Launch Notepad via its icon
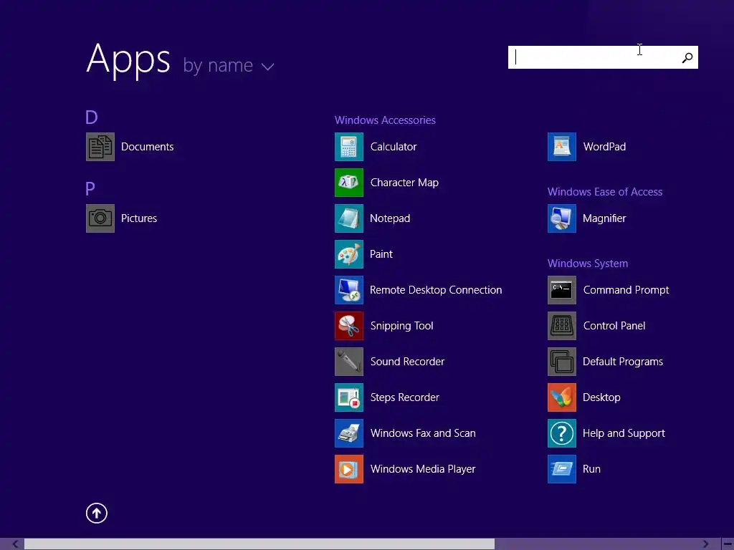This screenshot has height=550, width=734. coord(349,218)
